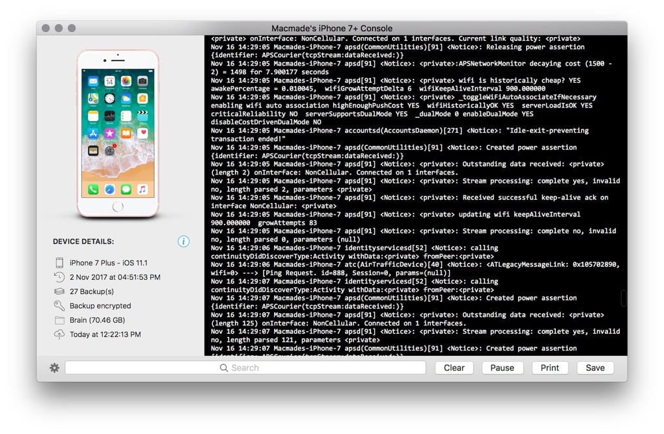Click log line with 'awakePercentage = 0.010045'
Image resolution: width=664 pixels, height=434 pixels.
coord(378,88)
